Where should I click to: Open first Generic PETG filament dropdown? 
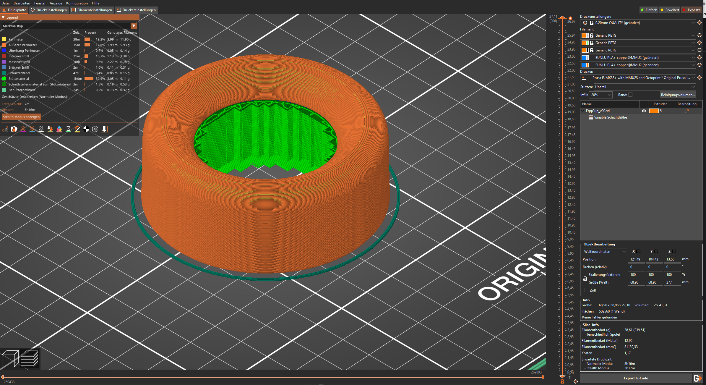coord(638,35)
